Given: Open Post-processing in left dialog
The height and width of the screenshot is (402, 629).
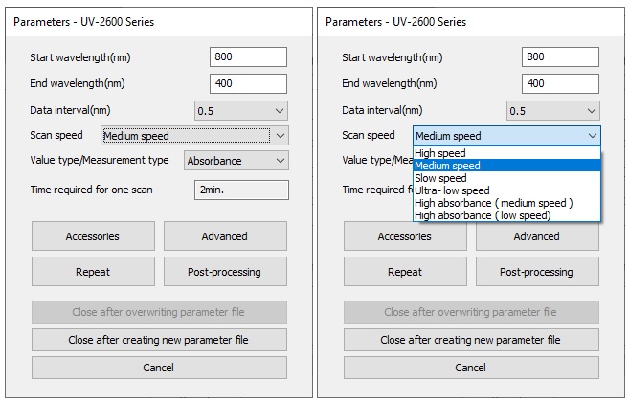Looking at the screenshot, I should pos(225,272).
